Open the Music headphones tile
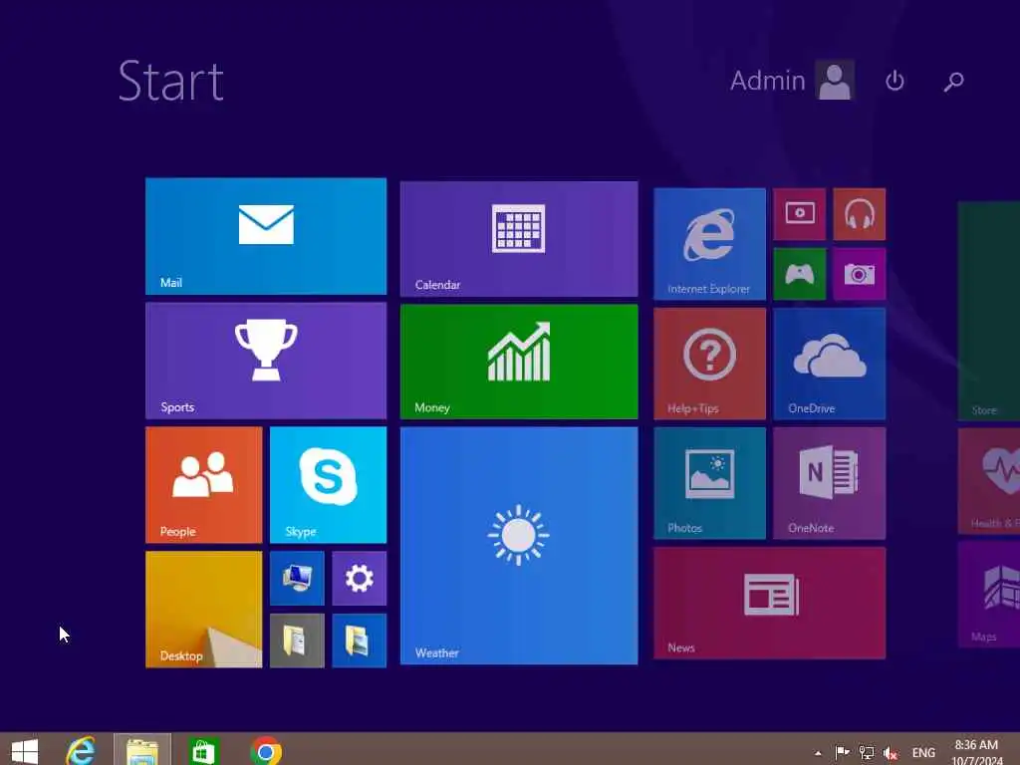This screenshot has width=1020, height=765. point(859,214)
